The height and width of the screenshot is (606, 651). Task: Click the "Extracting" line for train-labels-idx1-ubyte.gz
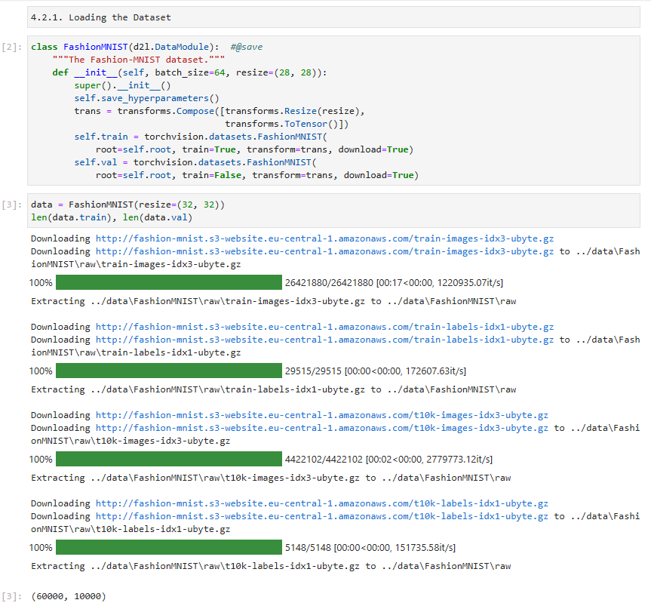click(x=274, y=389)
